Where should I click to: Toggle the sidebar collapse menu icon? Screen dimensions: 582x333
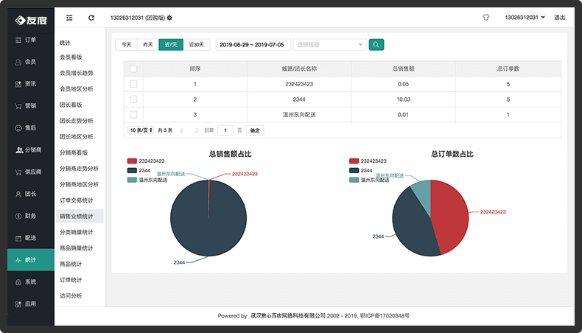click(x=69, y=18)
